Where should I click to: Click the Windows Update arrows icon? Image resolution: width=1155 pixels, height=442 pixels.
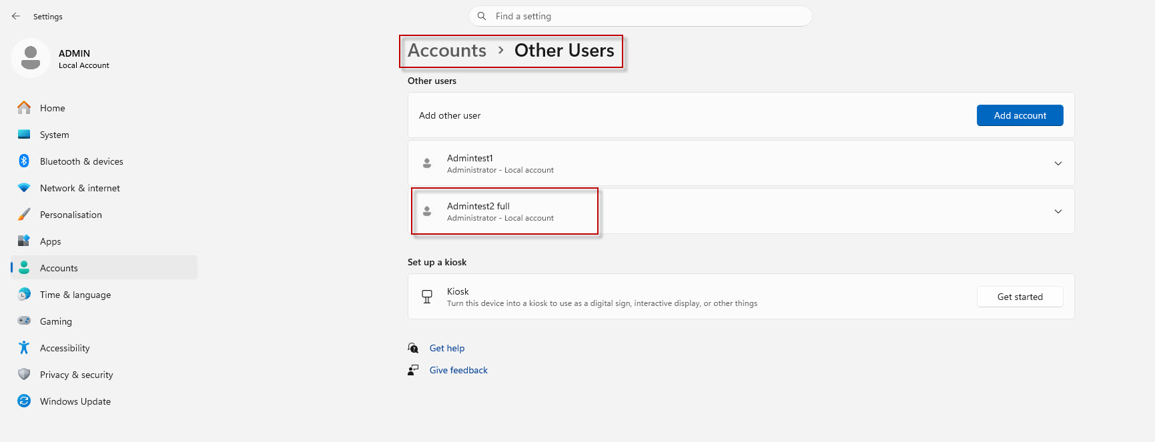[24, 401]
